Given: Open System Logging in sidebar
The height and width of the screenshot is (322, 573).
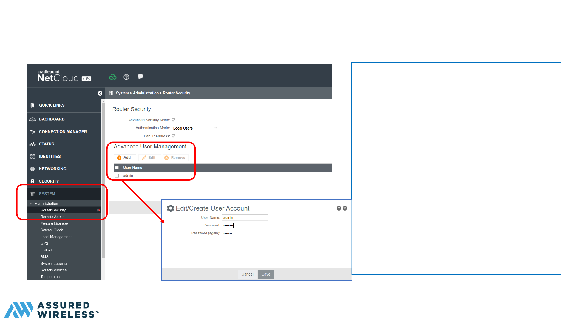Looking at the screenshot, I should 54,264.
